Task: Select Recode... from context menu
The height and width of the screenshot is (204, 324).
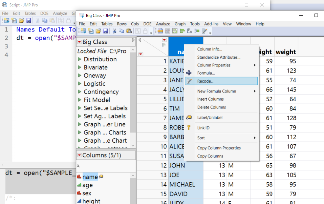Action: pos(221,81)
